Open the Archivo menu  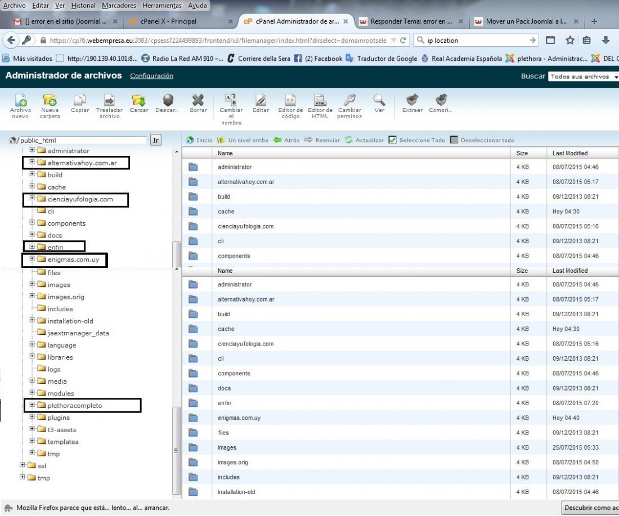(x=14, y=6)
